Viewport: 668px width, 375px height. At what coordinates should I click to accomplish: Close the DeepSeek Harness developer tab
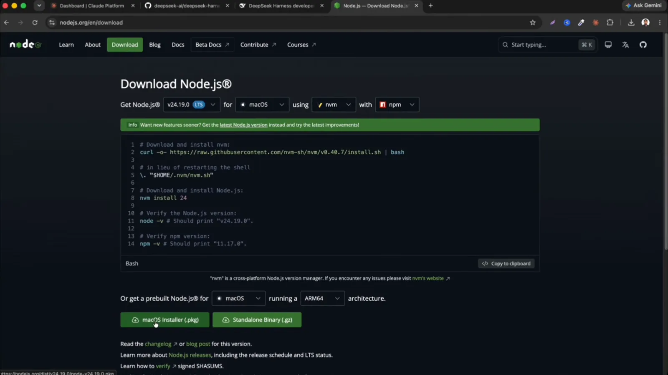pyautogui.click(x=322, y=6)
